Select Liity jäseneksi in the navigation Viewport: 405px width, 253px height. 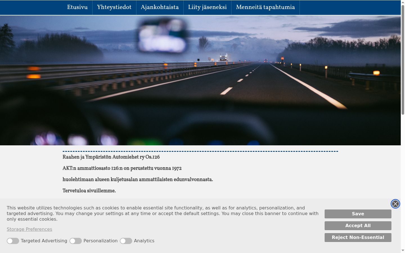[207, 7]
